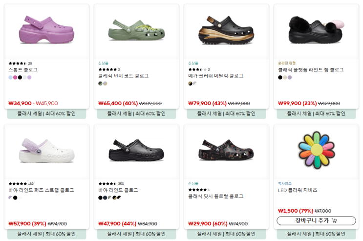The height and width of the screenshot is (241, 363).
Task: Select navy swatch under 바야 라인드 클로그
Action: click(105, 197)
